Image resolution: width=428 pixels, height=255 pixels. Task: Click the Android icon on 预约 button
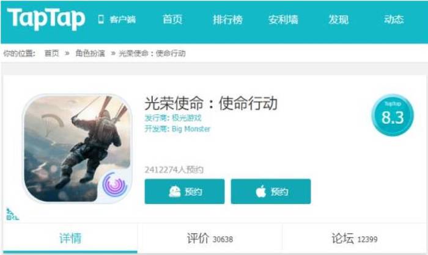175,192
